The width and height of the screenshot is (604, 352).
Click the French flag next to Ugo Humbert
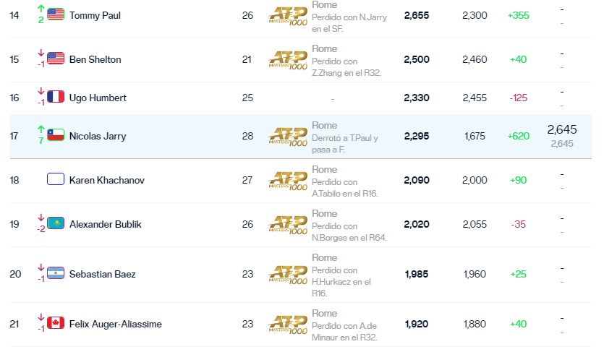point(56,97)
